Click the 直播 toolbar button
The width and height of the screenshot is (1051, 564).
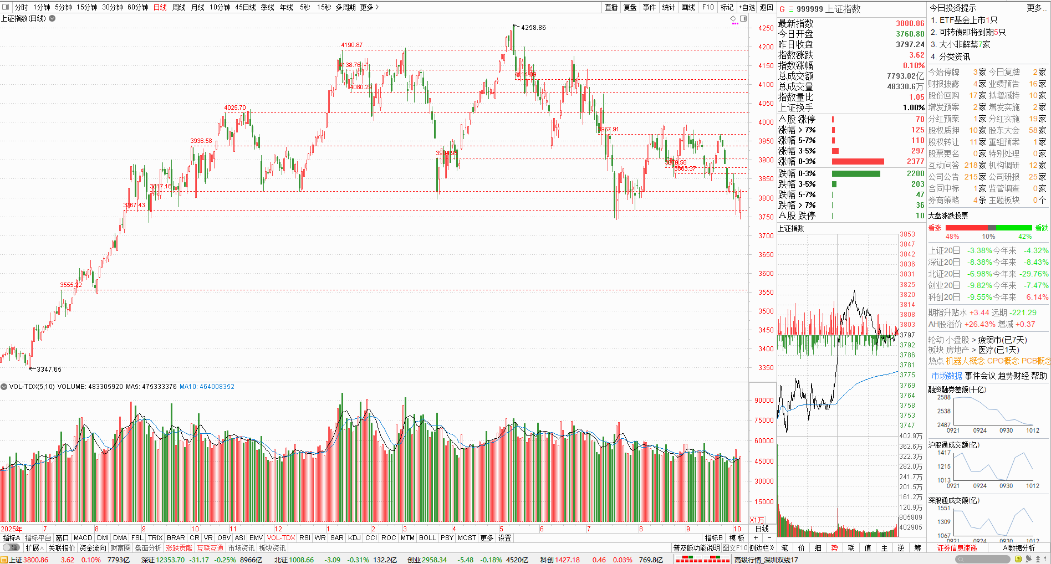[x=611, y=7]
